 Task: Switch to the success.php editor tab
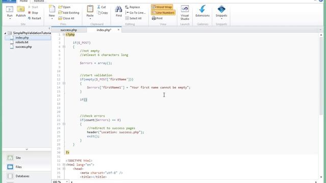pos(69,30)
